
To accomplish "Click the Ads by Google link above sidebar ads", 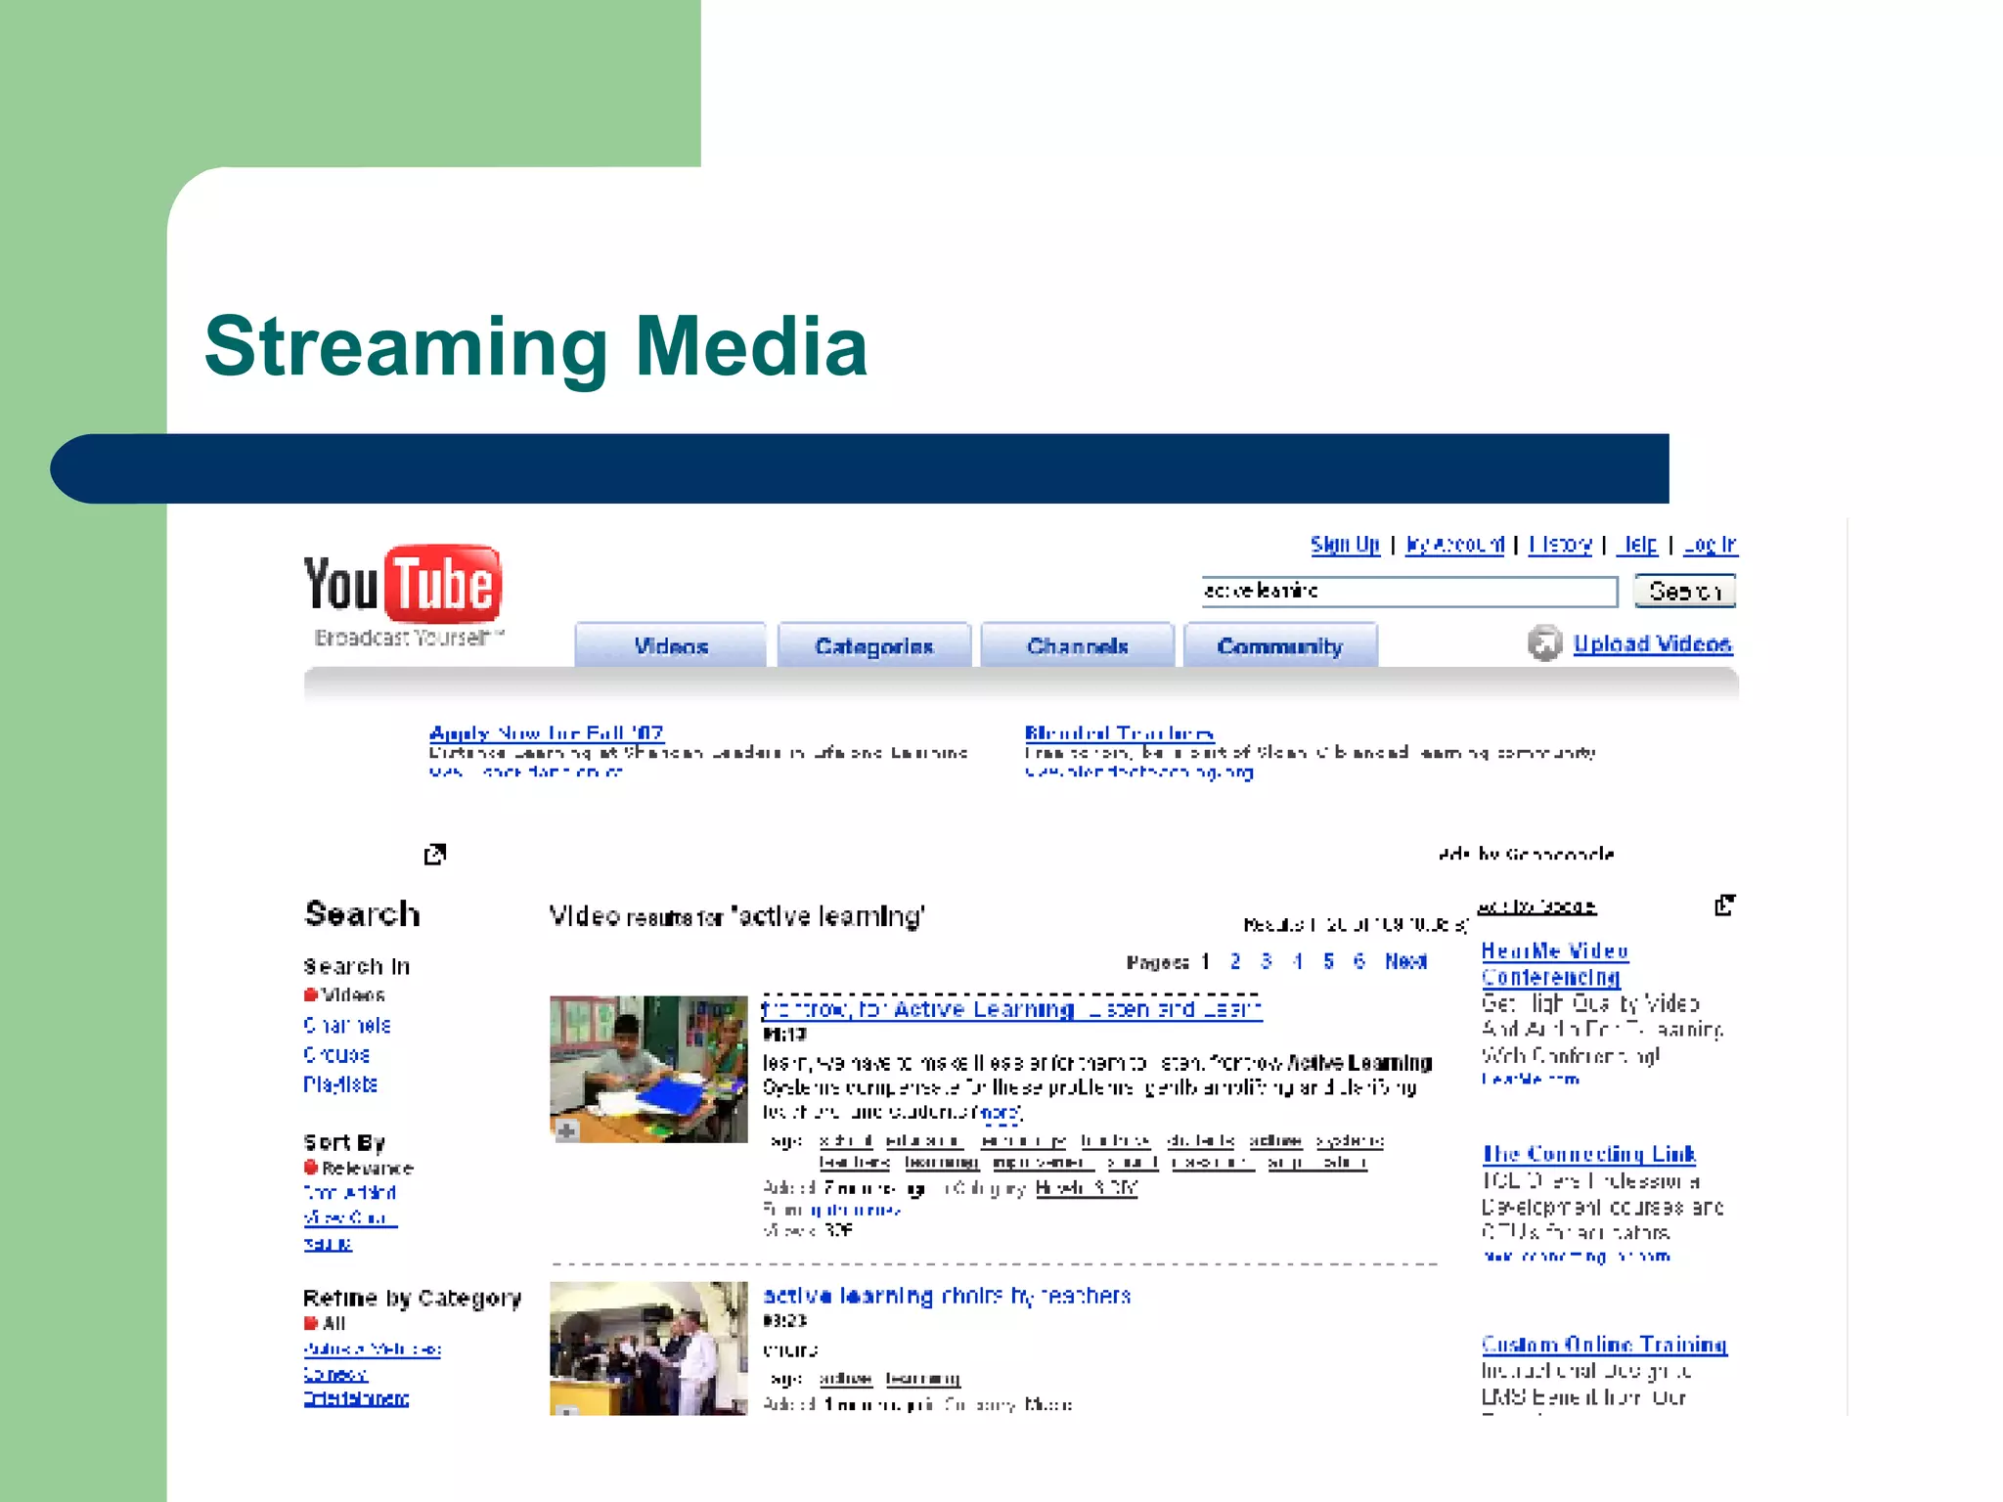I will (1536, 906).
